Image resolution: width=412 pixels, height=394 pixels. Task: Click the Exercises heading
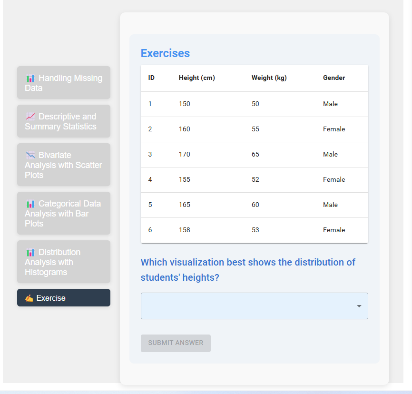coord(165,53)
